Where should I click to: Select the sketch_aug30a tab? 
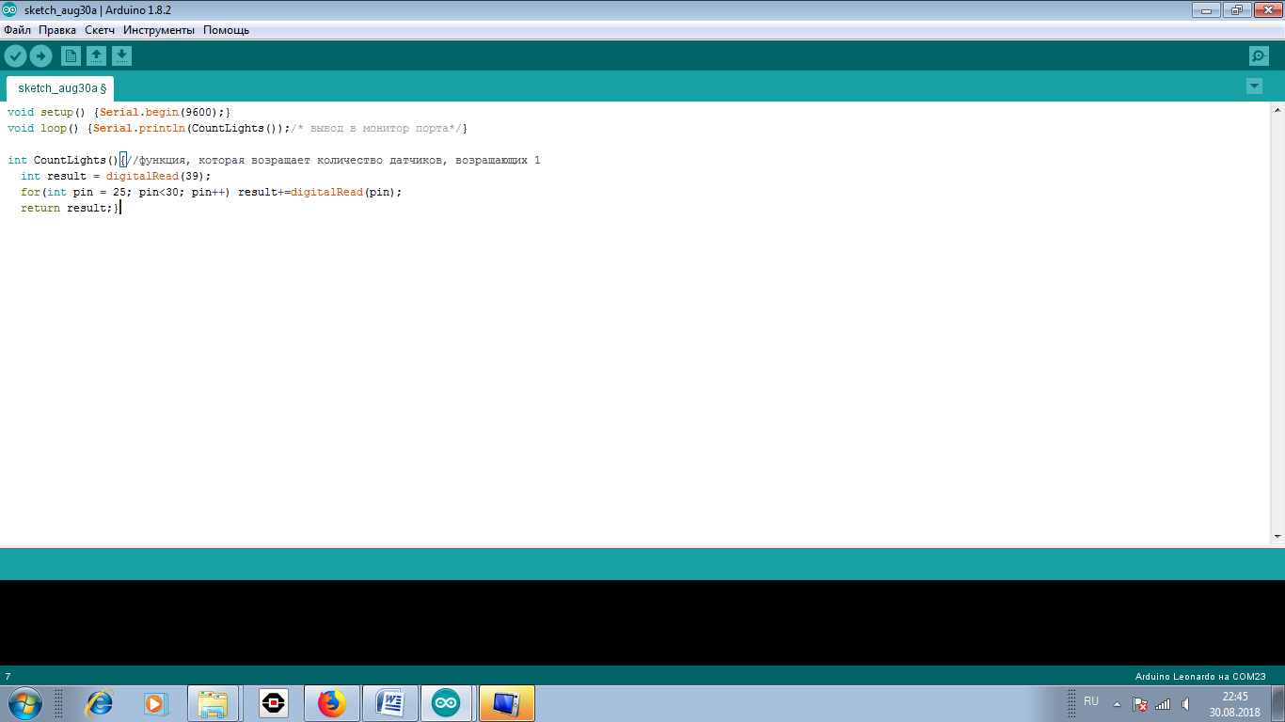click(x=59, y=88)
